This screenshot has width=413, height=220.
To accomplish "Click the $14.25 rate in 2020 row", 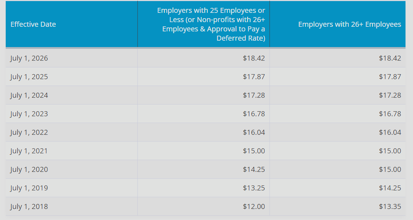I will (254, 169).
